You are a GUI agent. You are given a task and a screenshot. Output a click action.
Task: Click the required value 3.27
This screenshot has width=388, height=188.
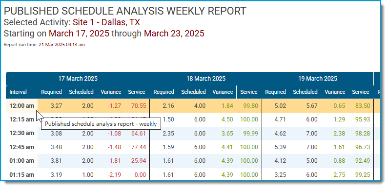point(57,106)
